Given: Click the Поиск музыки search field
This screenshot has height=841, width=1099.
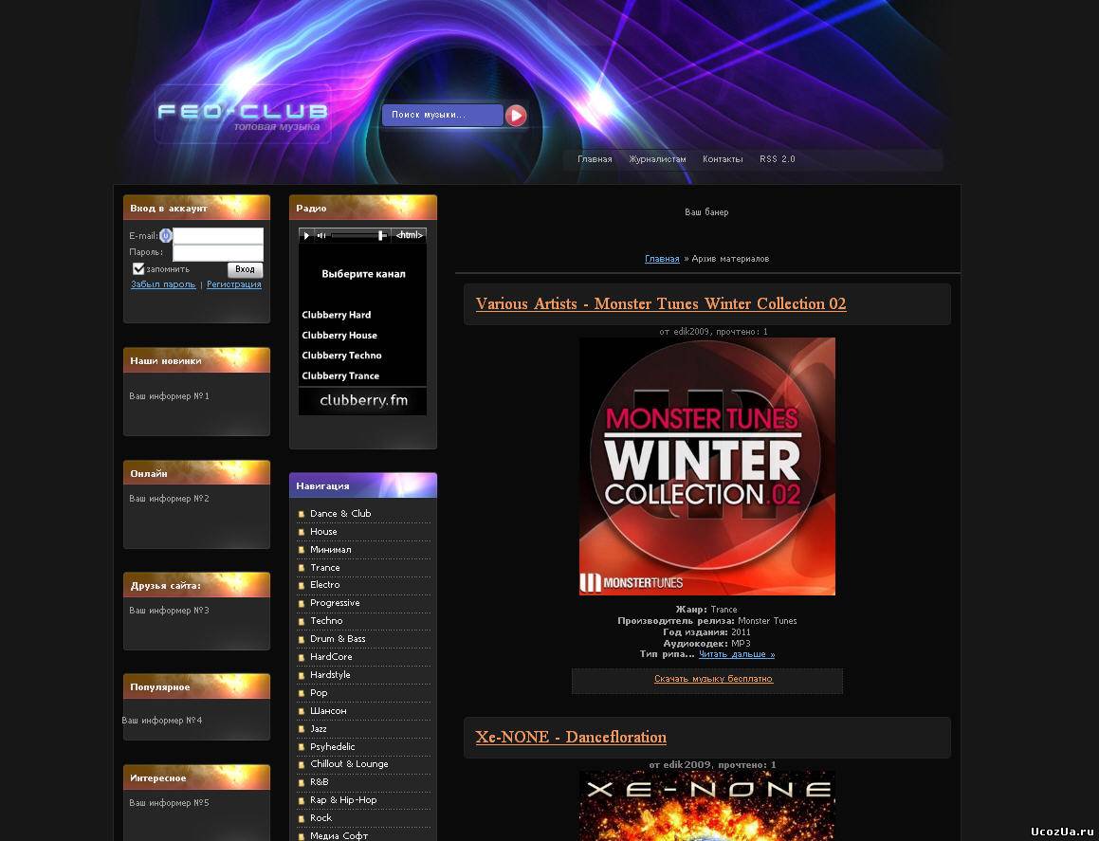Looking at the screenshot, I should [x=442, y=116].
